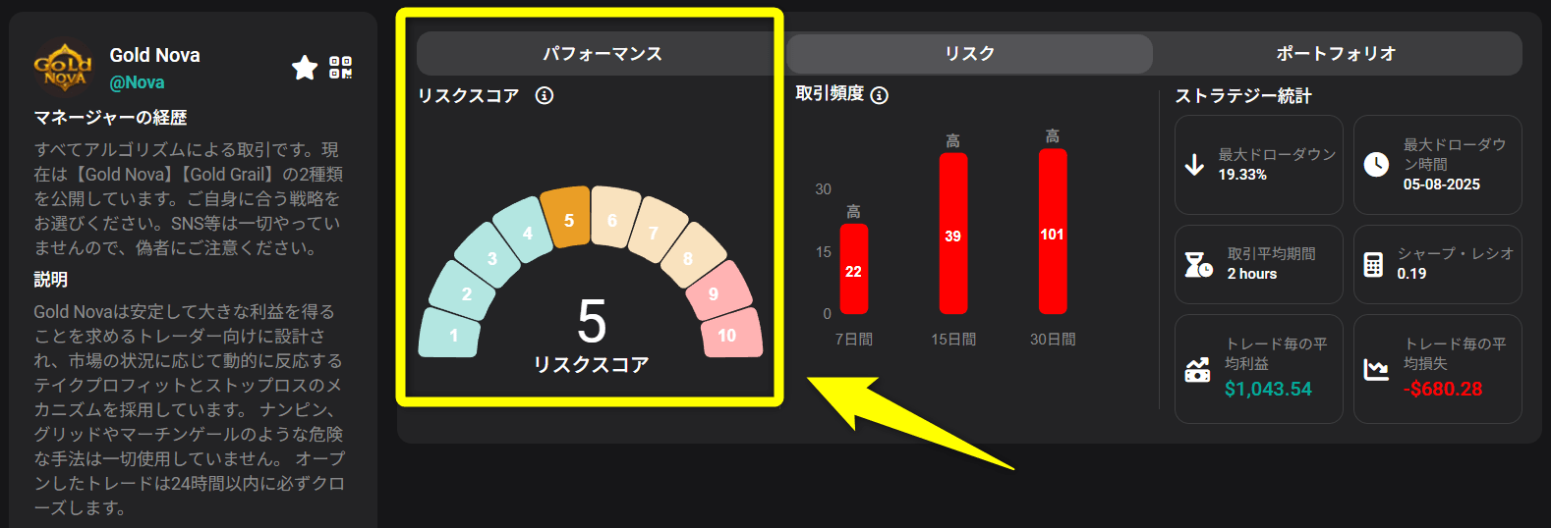Click the average loss chart icon
Image resolution: width=1551 pixels, height=528 pixels.
coord(1376,369)
